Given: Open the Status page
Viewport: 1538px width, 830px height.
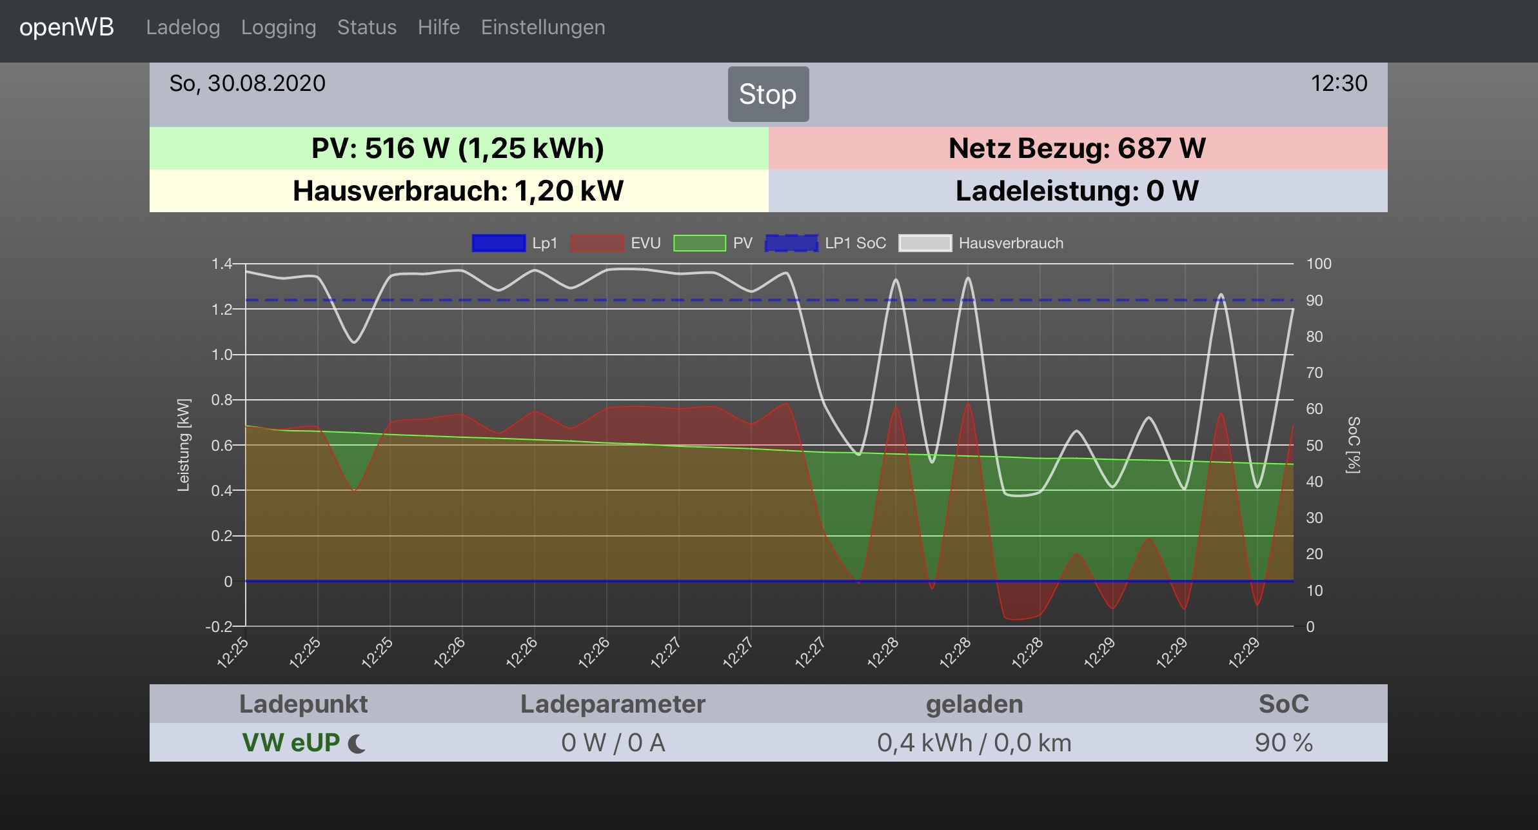Looking at the screenshot, I should coord(367,27).
